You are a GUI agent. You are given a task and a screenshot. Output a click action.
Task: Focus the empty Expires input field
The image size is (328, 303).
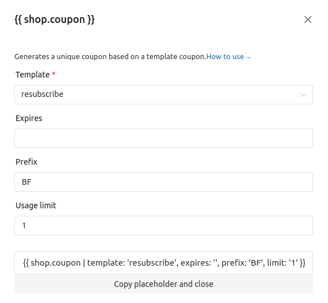pyautogui.click(x=164, y=138)
